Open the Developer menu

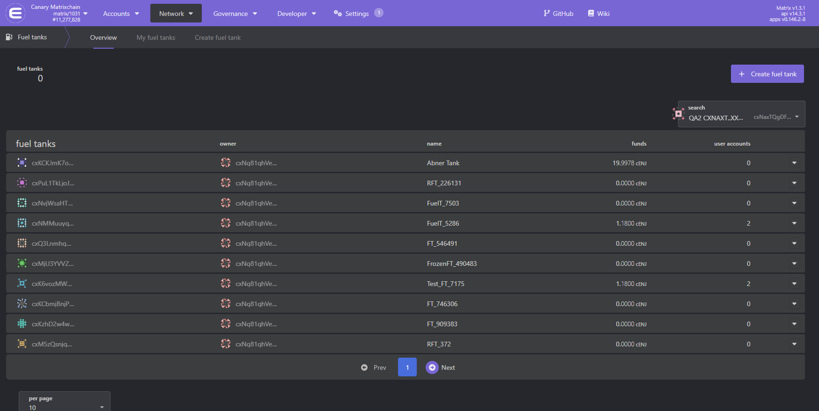tap(296, 14)
